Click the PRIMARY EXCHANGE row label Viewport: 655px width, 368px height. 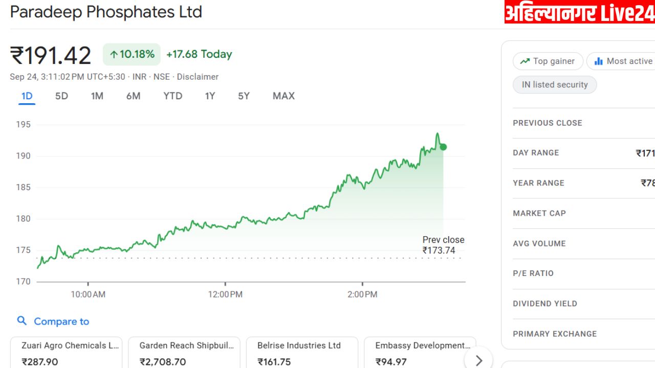(x=555, y=334)
